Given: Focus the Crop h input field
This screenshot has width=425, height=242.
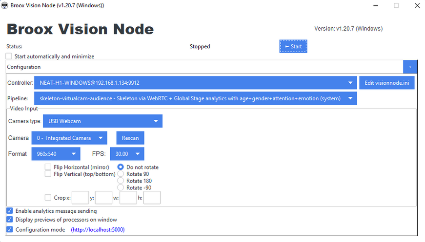Looking at the screenshot, I should pyautogui.click(x=152, y=198).
